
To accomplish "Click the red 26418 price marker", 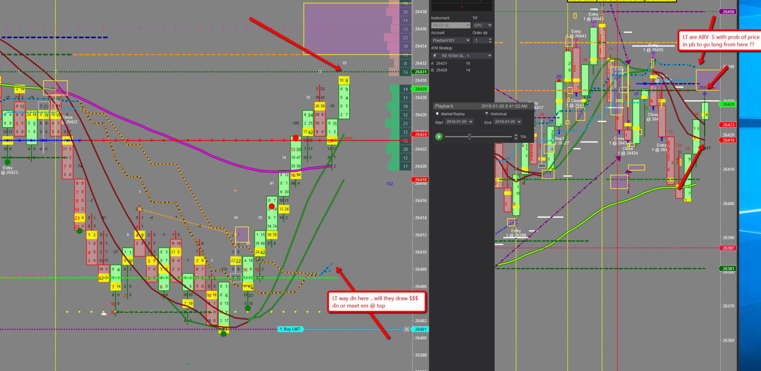I will (x=421, y=180).
